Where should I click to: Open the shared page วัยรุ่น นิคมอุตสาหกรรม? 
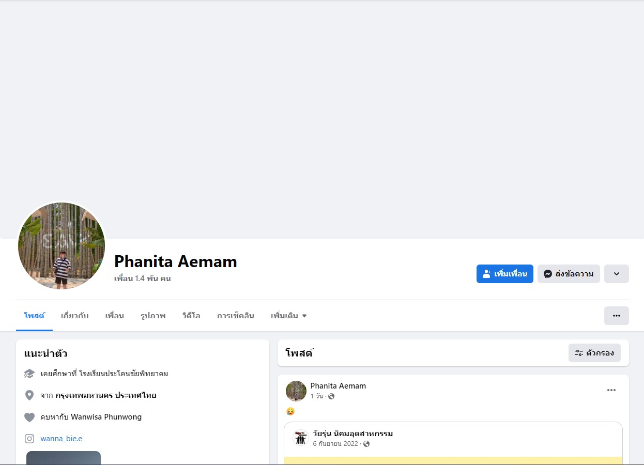pos(352,433)
